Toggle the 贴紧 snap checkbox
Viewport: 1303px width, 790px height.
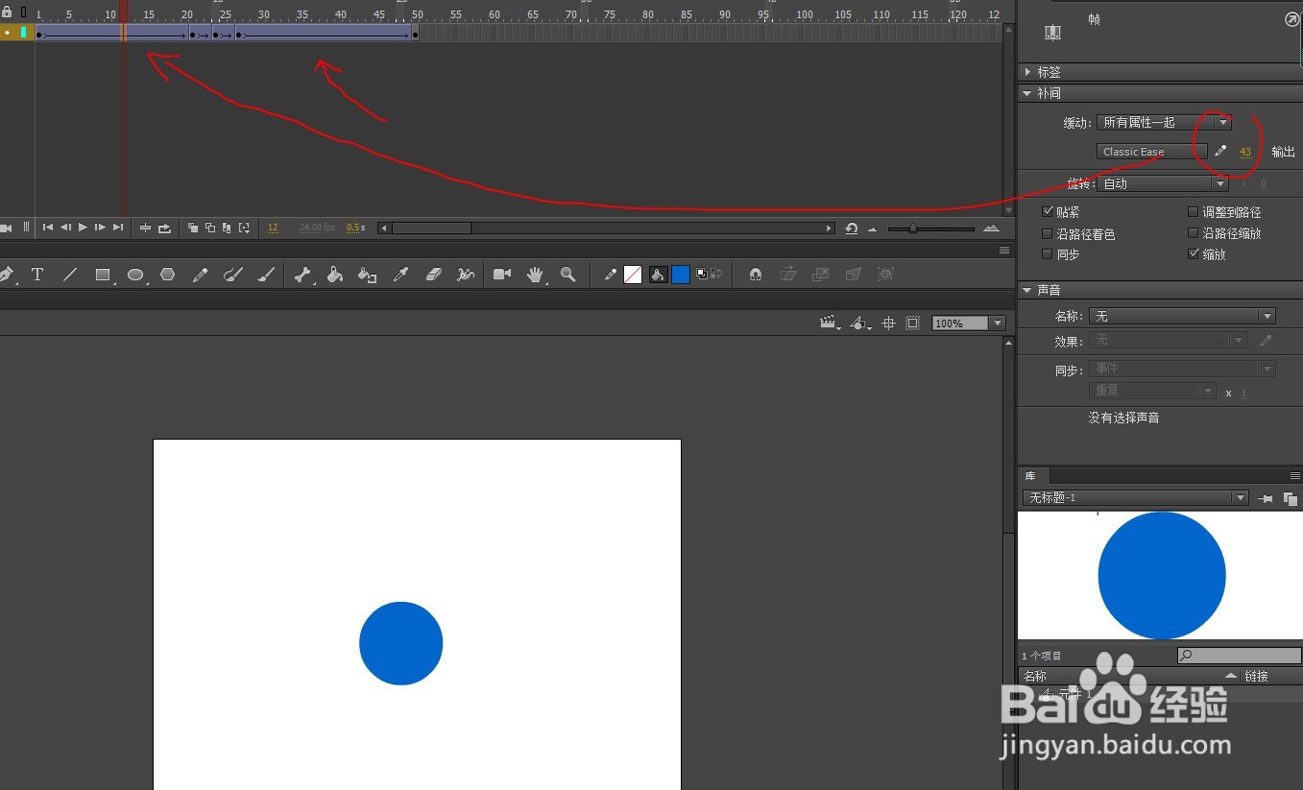pyautogui.click(x=1048, y=211)
